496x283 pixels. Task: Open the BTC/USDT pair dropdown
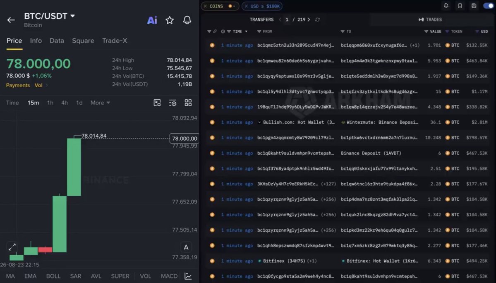73,16
